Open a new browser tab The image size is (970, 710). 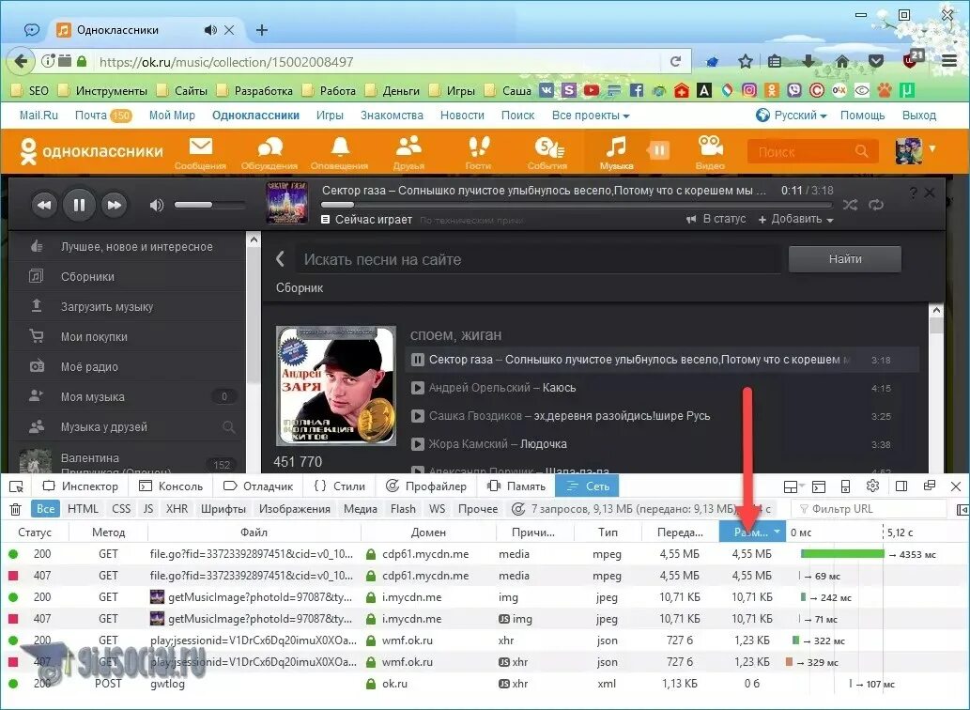click(x=262, y=30)
